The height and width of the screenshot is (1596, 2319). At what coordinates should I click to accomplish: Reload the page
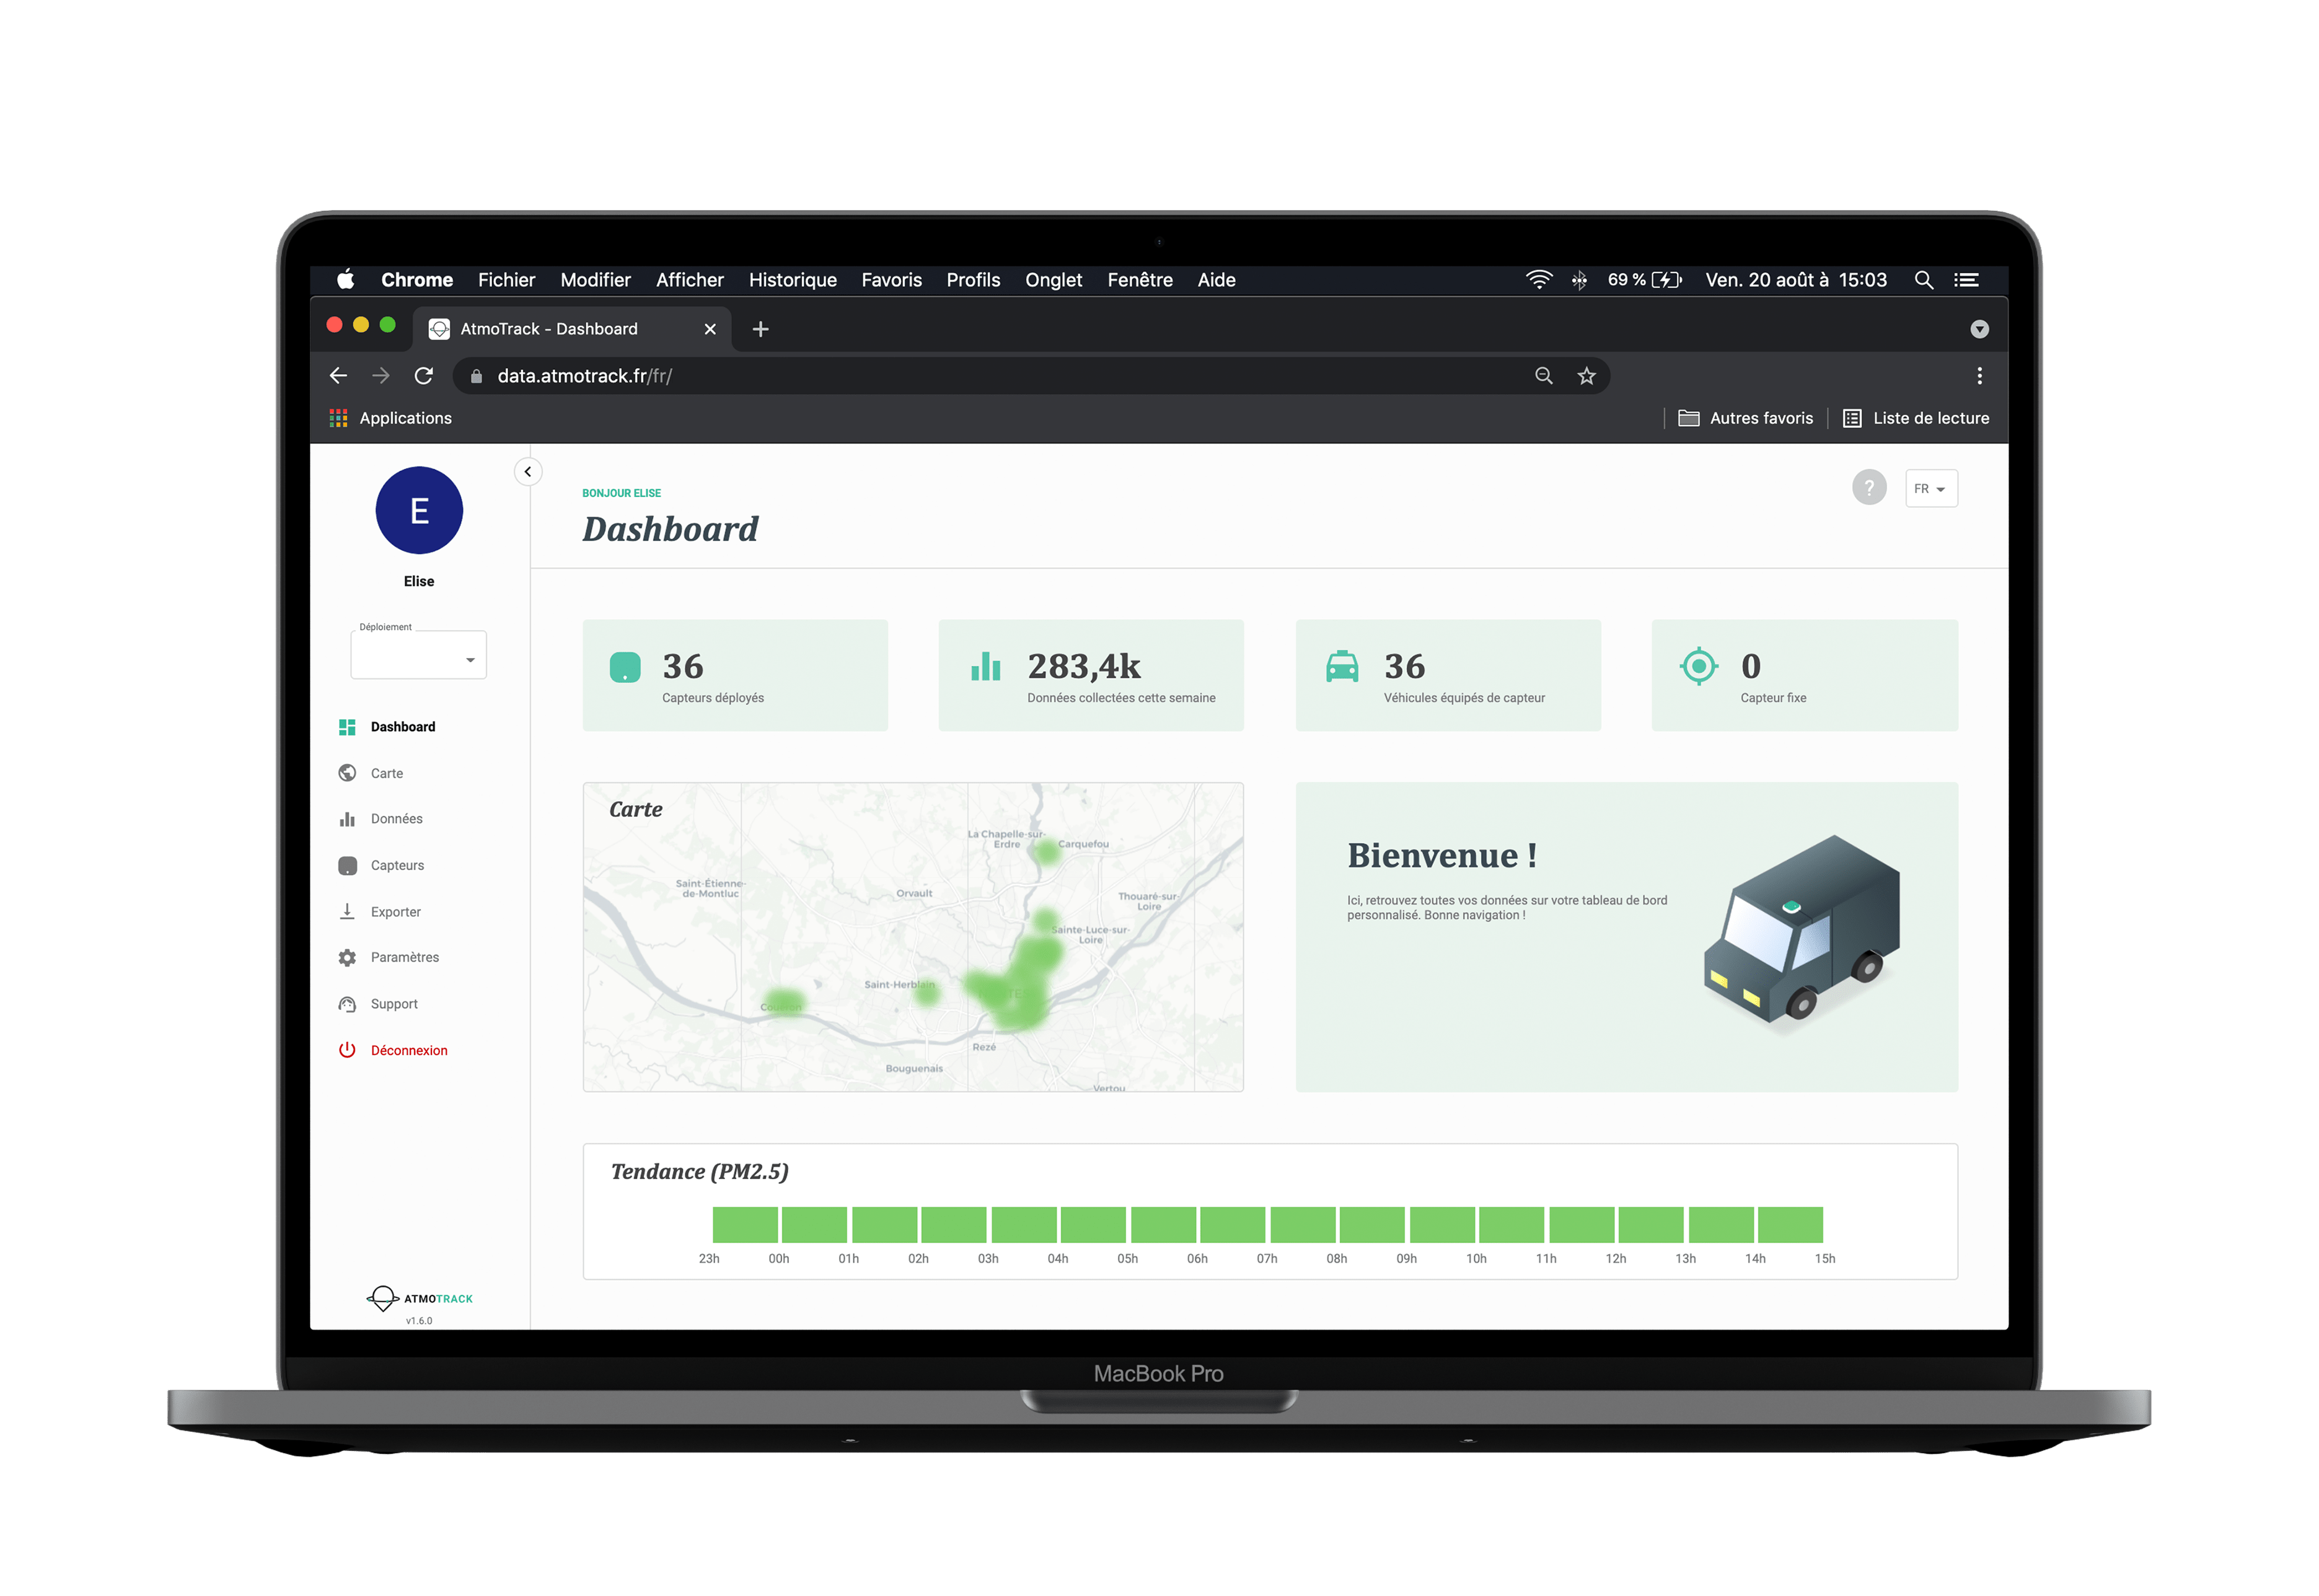424,376
